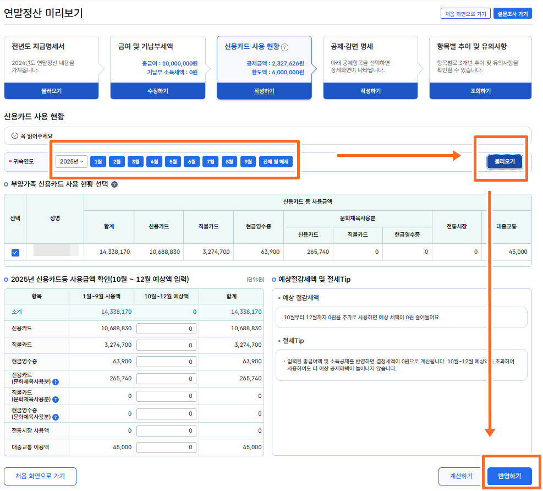543x491 pixels.
Task: Toggle the 3월 month button
Action: [x=135, y=161]
